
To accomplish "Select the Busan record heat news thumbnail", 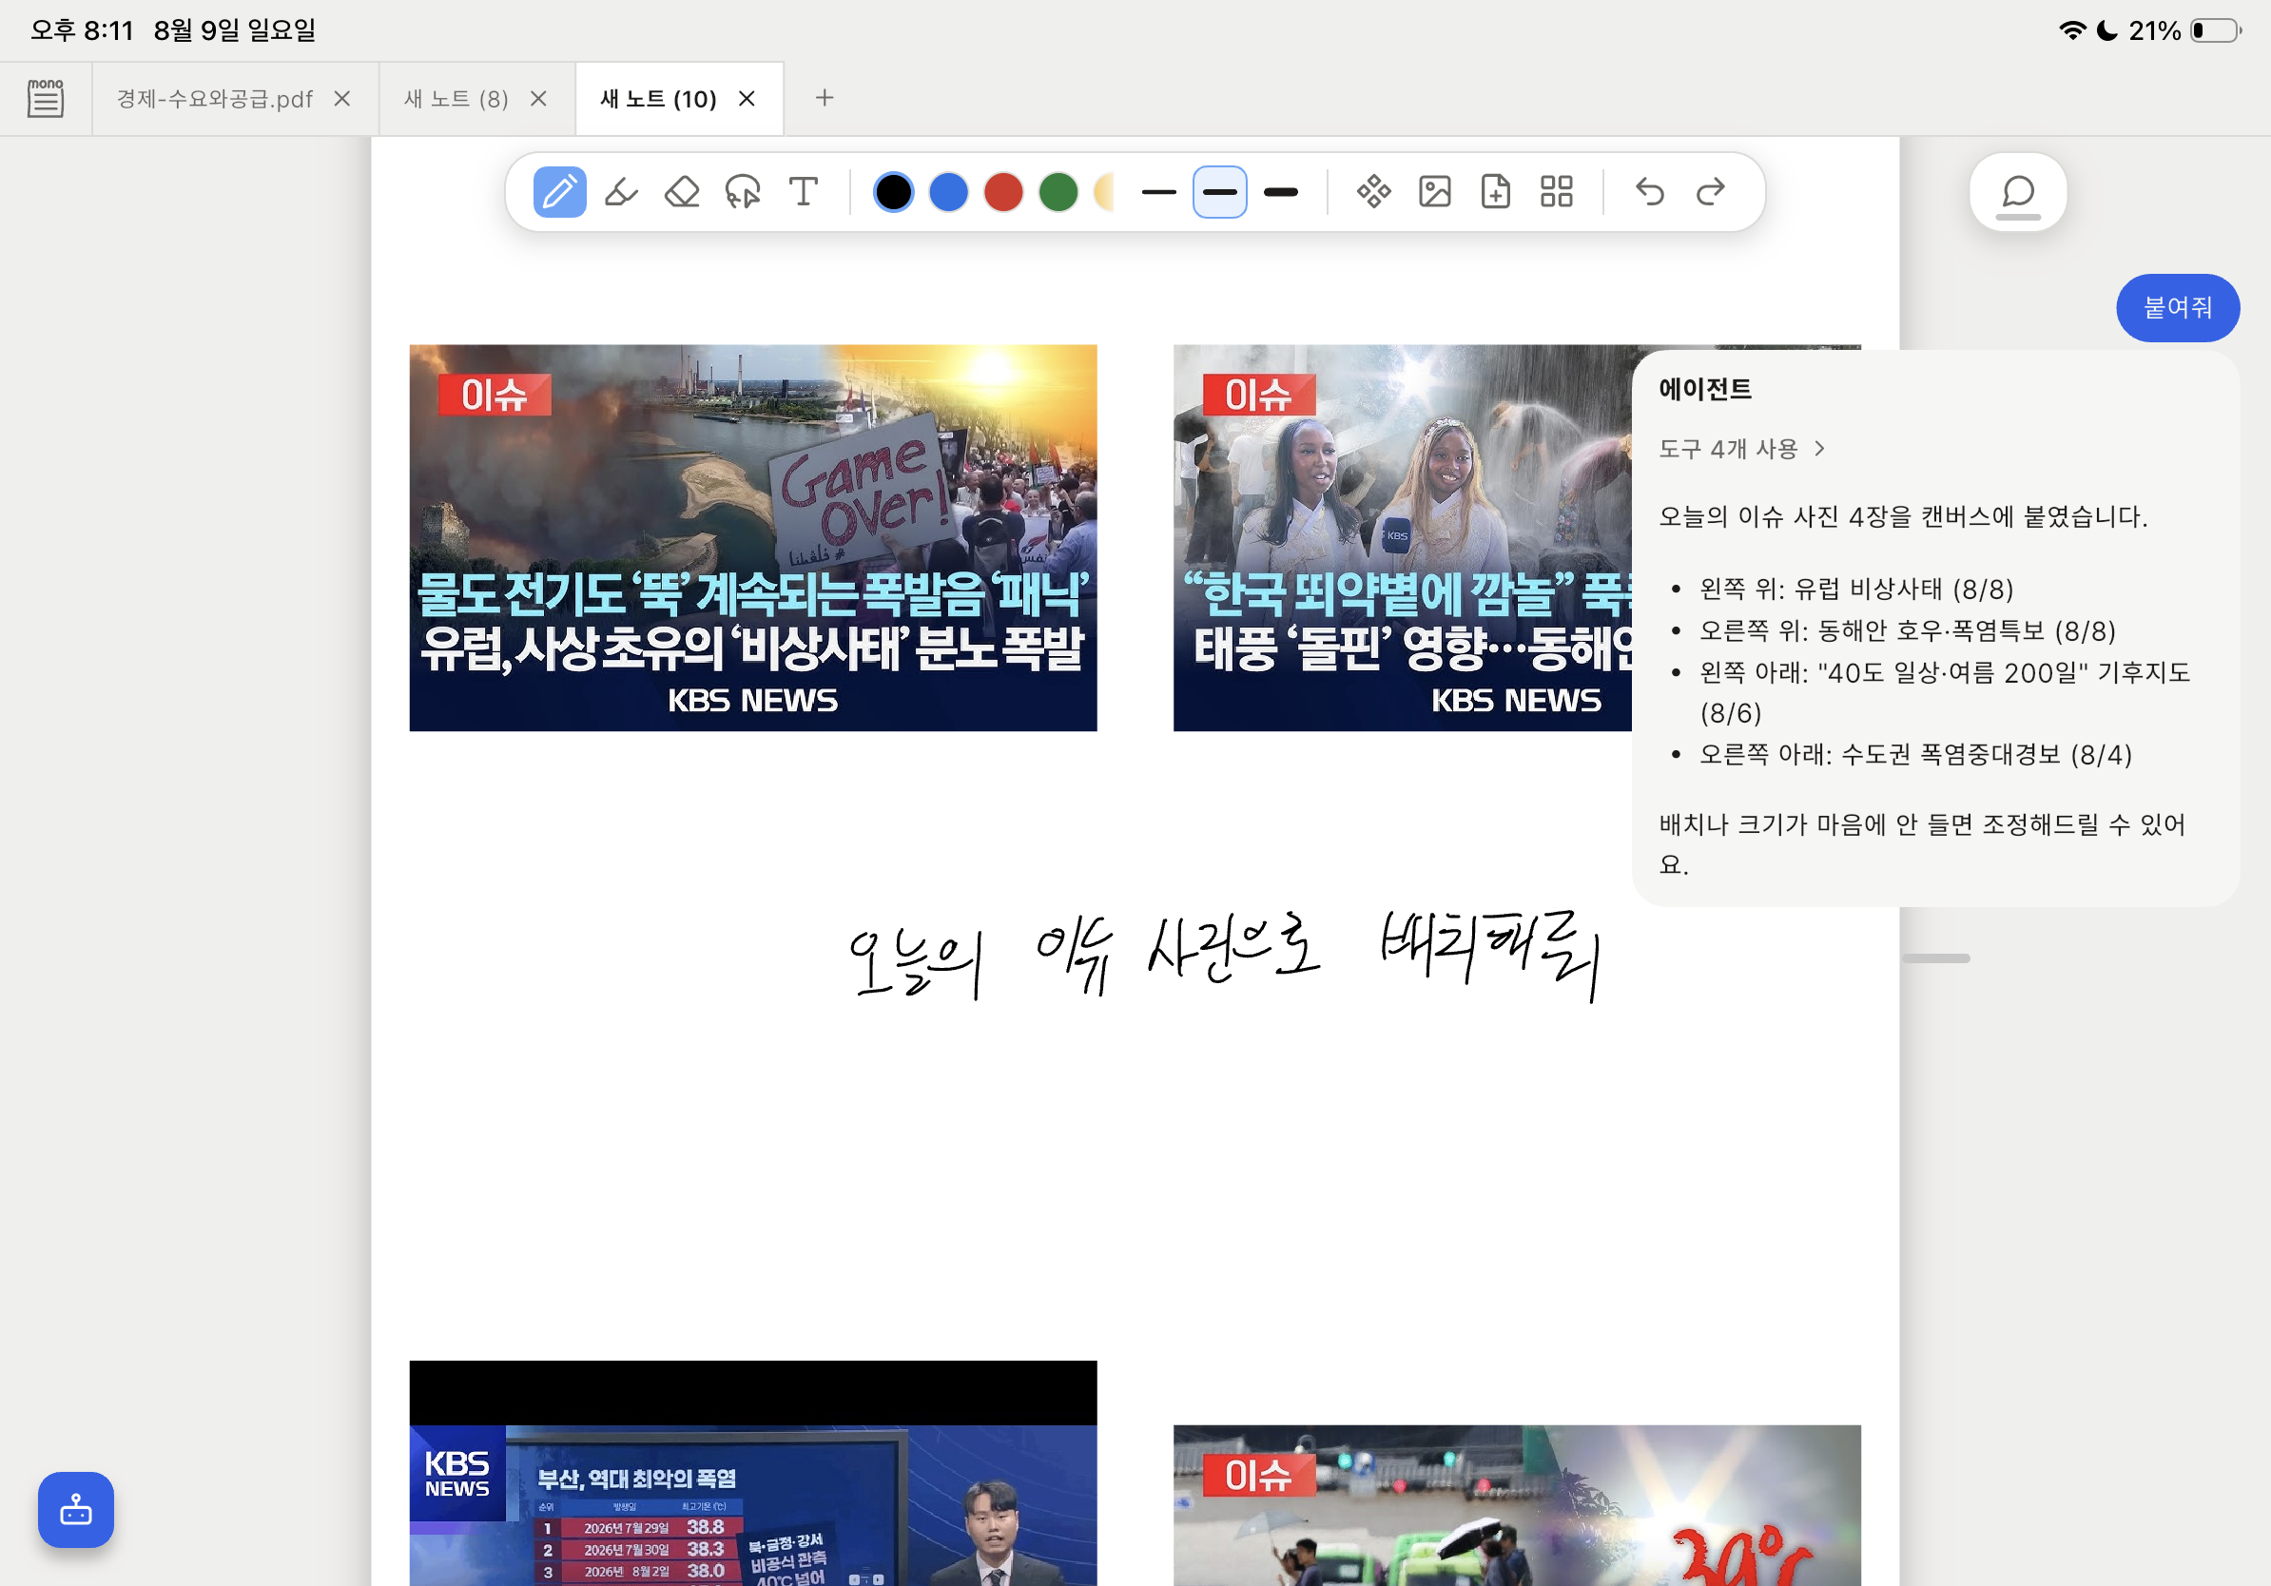I will pos(752,1473).
